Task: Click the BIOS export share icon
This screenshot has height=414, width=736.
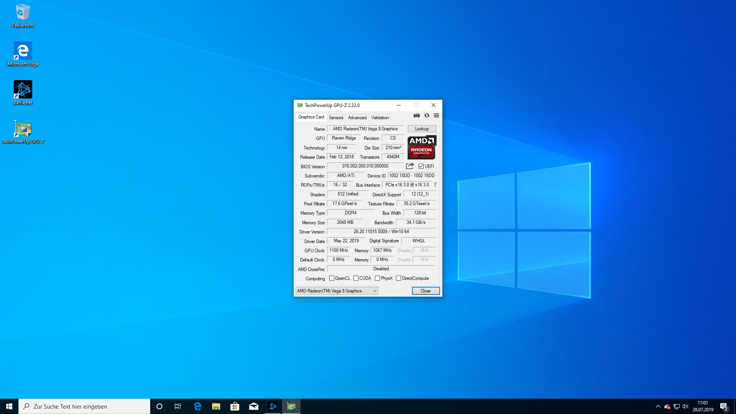Action: (x=410, y=166)
